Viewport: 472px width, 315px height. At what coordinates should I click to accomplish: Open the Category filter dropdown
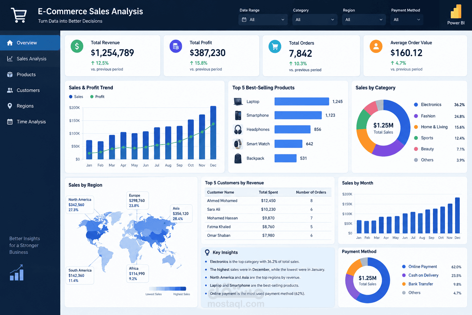(x=315, y=20)
